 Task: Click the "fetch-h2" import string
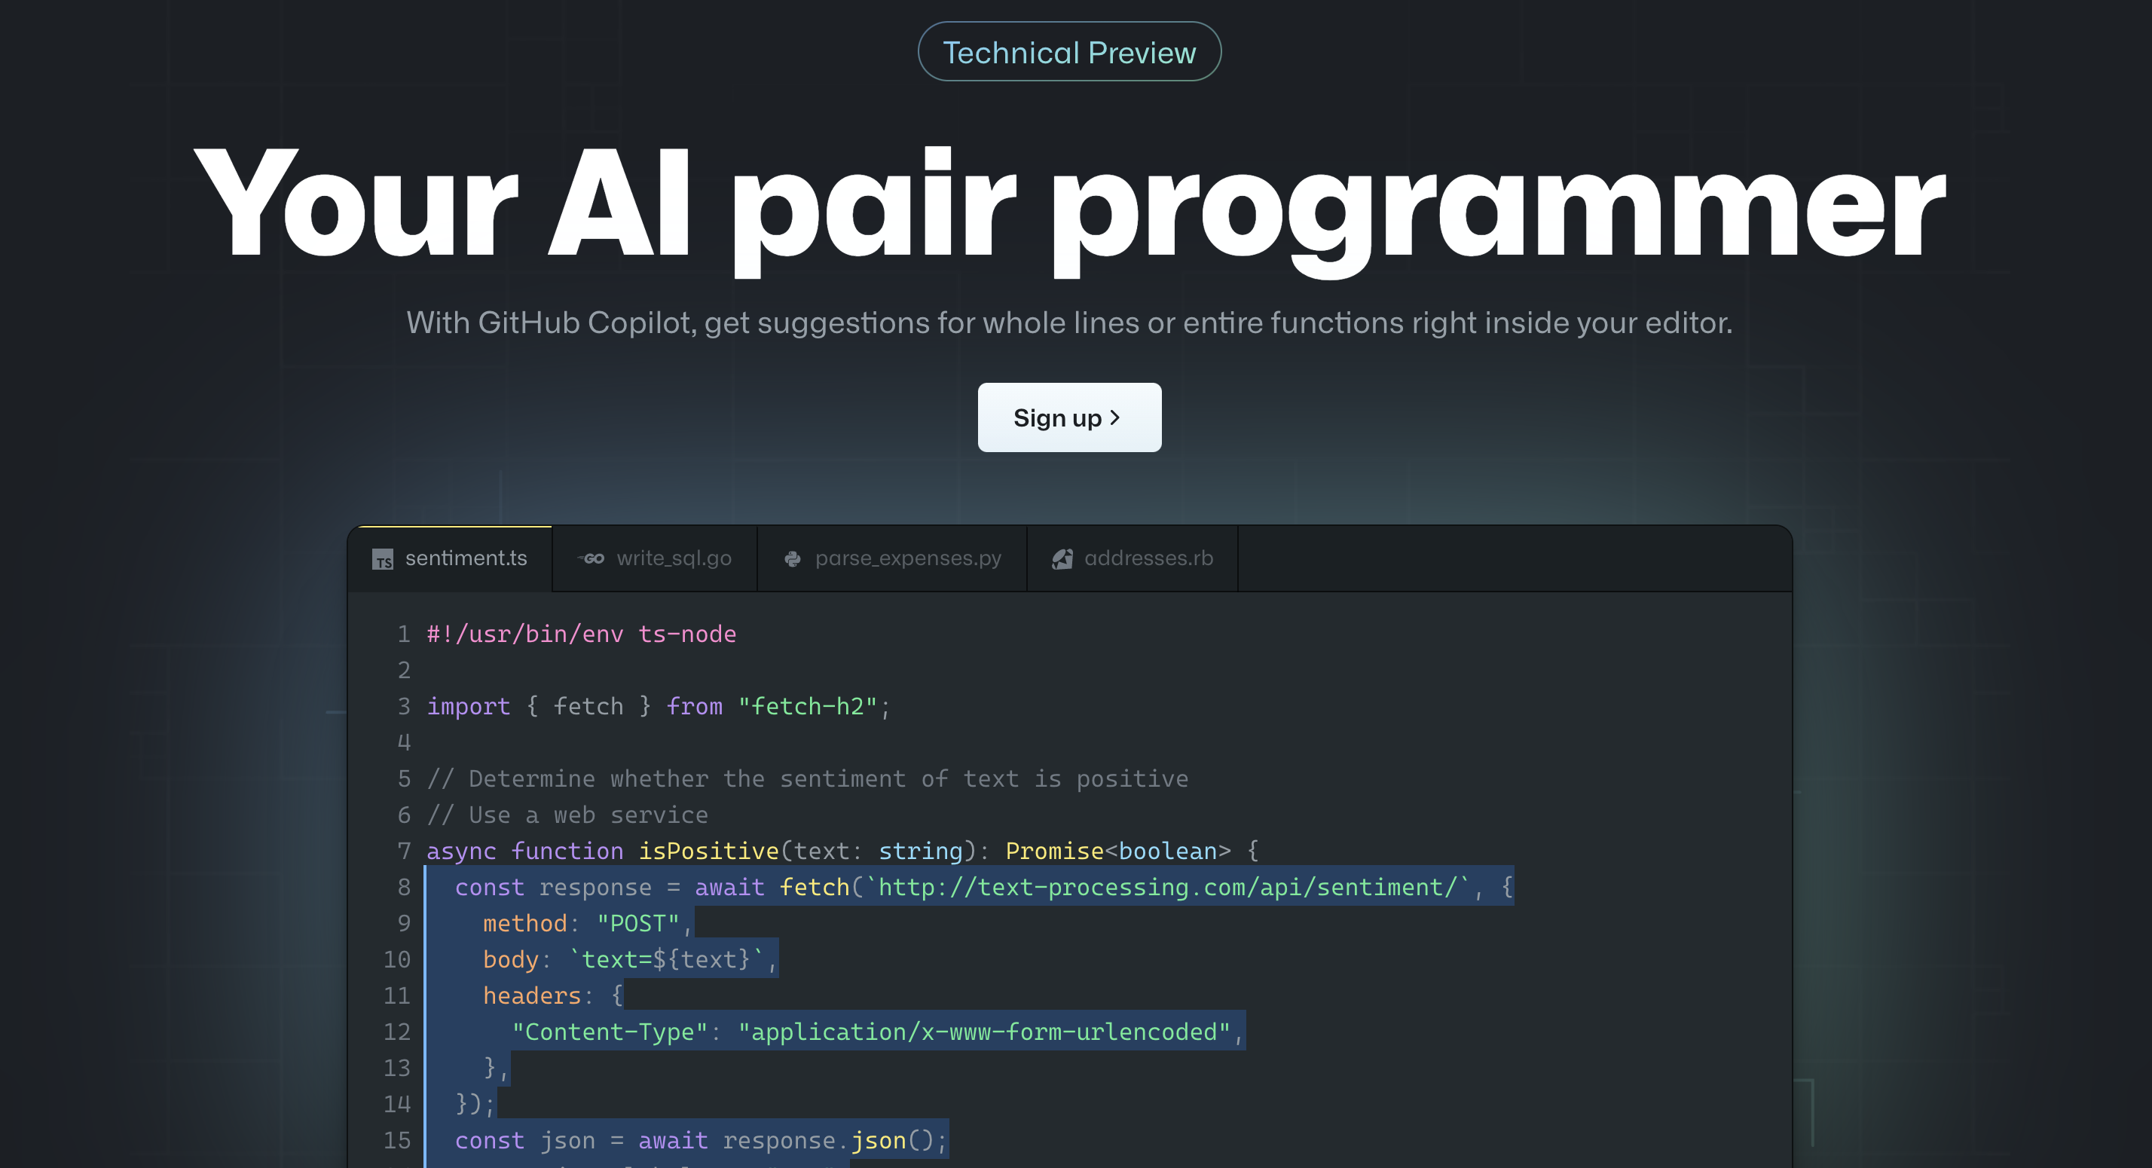tap(807, 707)
